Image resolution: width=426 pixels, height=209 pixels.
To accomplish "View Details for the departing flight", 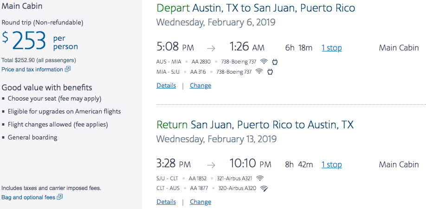I will coord(166,86).
